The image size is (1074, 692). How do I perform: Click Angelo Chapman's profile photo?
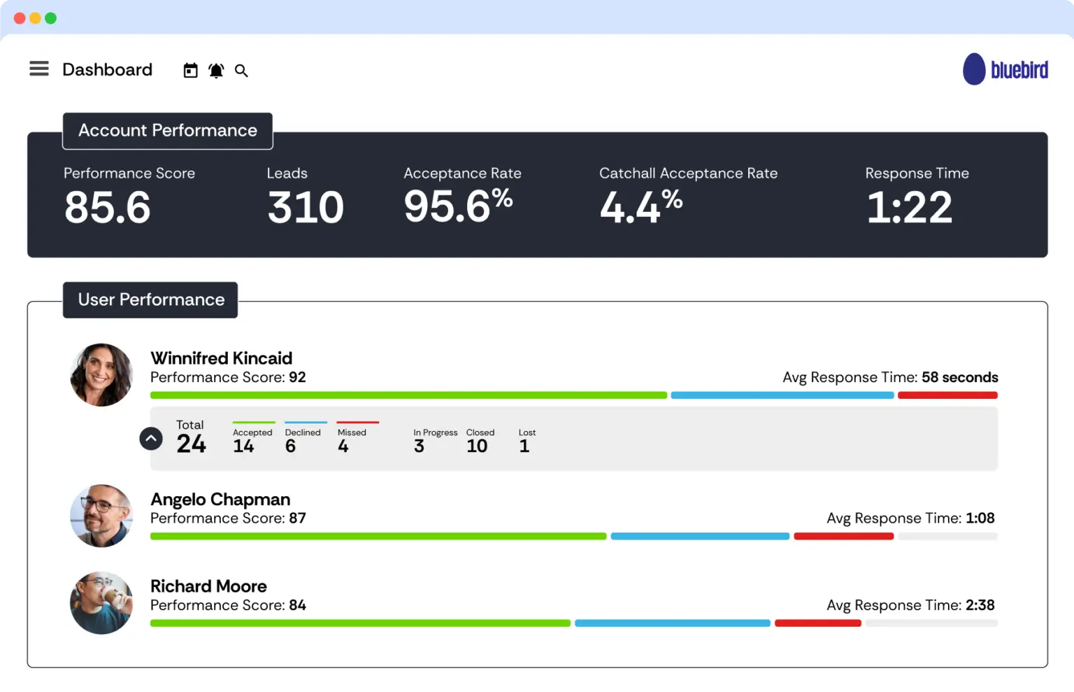point(101,516)
